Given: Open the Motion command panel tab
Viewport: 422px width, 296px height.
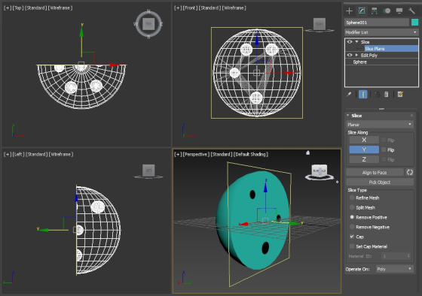Looking at the screenshot, I should 387,11.
